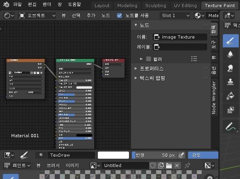
Task: Open the 페인트 mode dropdown
Action: [x=17, y=165]
